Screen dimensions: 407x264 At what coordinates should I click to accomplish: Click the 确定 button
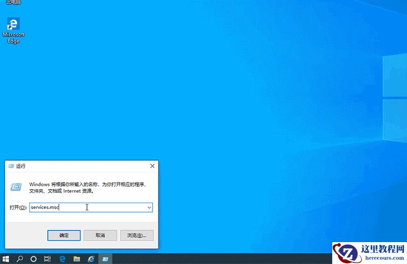click(64, 236)
